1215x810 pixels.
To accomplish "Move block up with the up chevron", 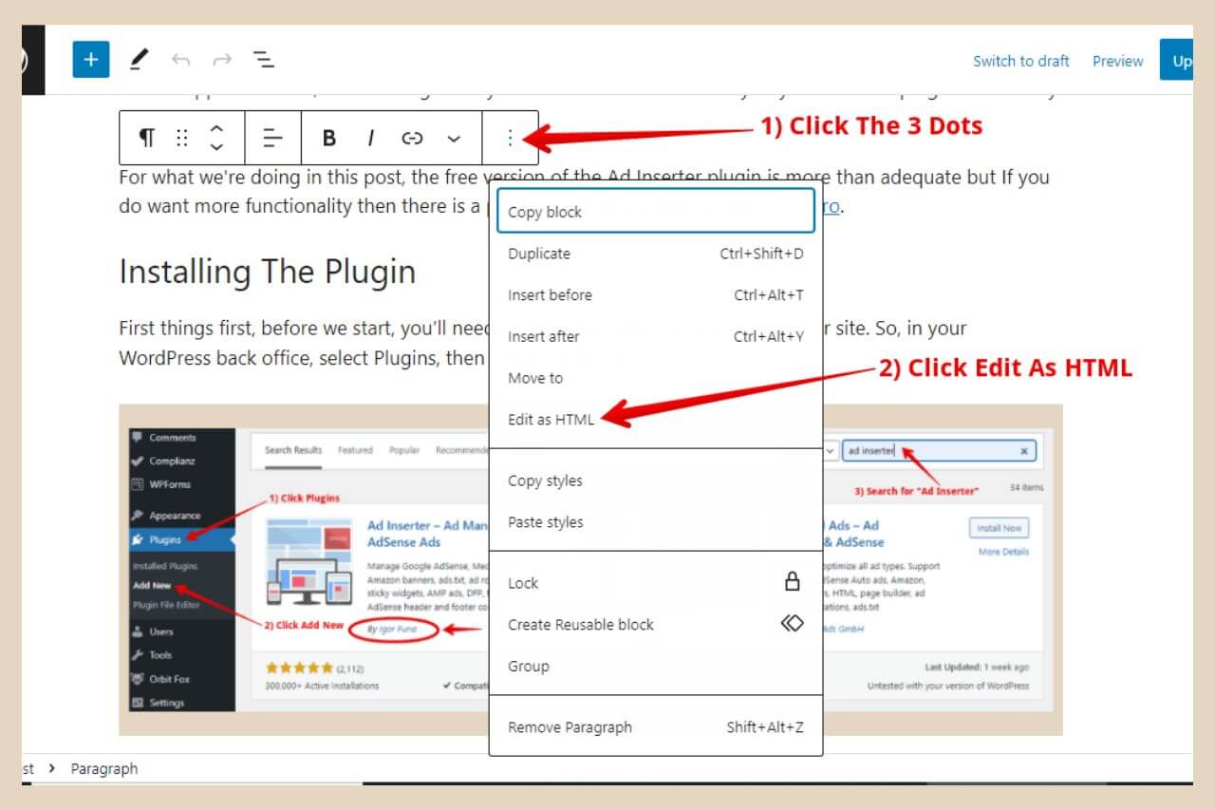I will pyautogui.click(x=216, y=129).
